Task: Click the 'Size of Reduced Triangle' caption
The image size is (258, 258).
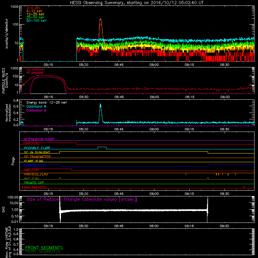Action: pos(82,199)
